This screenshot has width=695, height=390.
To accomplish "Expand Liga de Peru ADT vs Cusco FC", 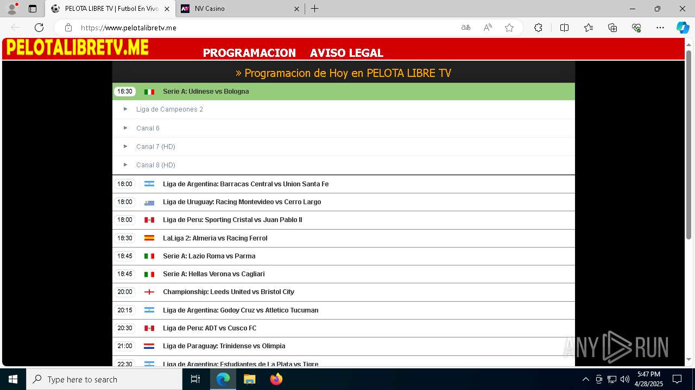I will coord(343,328).
